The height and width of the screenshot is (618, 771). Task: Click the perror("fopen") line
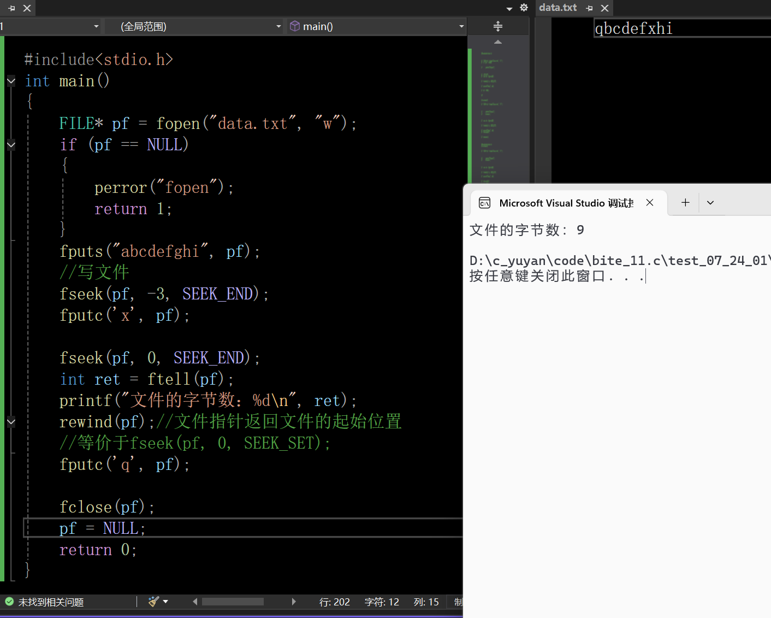point(164,188)
